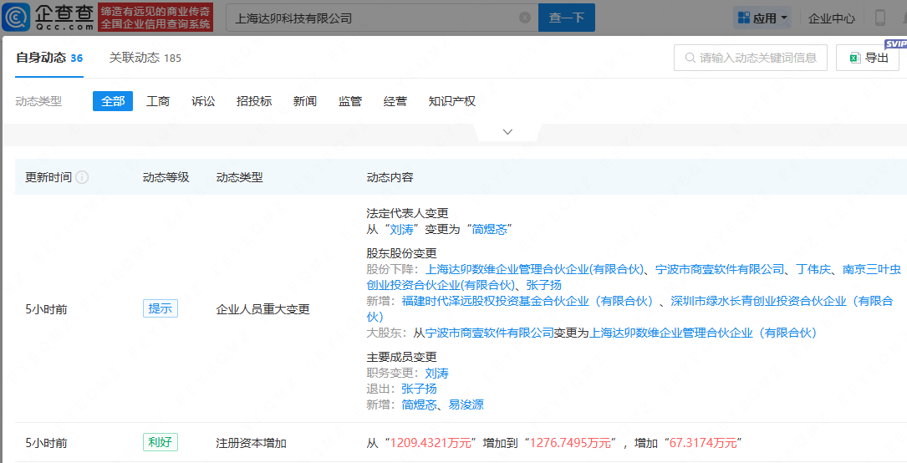Click the 提示 level tag
This screenshot has height=463, width=907.
pyautogui.click(x=160, y=308)
